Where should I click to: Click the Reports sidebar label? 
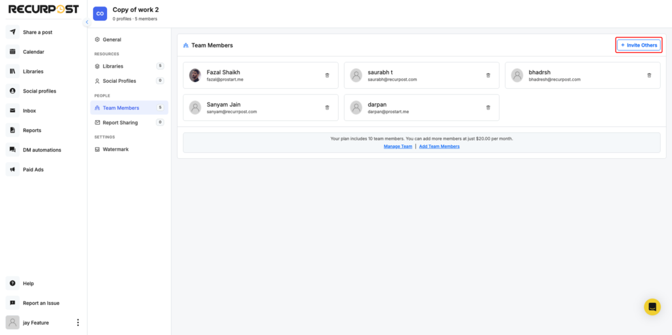tap(32, 131)
